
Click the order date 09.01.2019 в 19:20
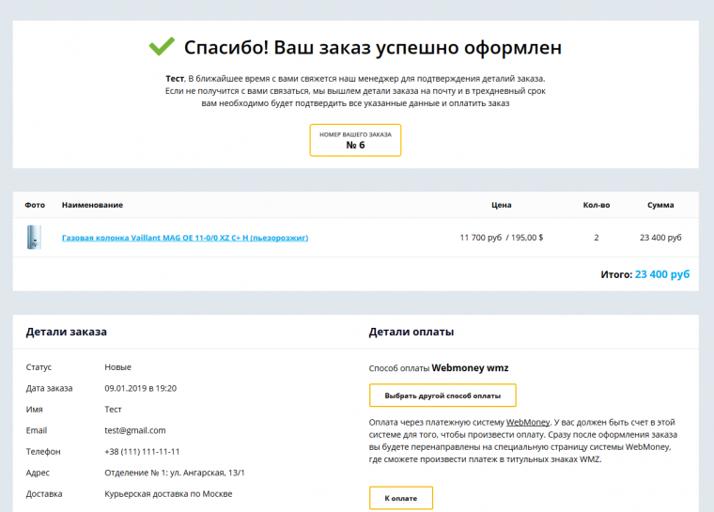(x=141, y=388)
